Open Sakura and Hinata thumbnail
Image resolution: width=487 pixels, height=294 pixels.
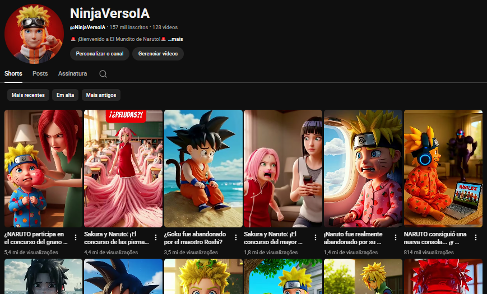click(283, 169)
